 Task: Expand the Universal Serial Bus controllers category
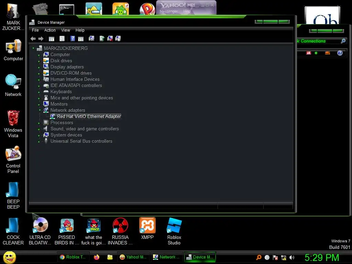click(x=39, y=142)
